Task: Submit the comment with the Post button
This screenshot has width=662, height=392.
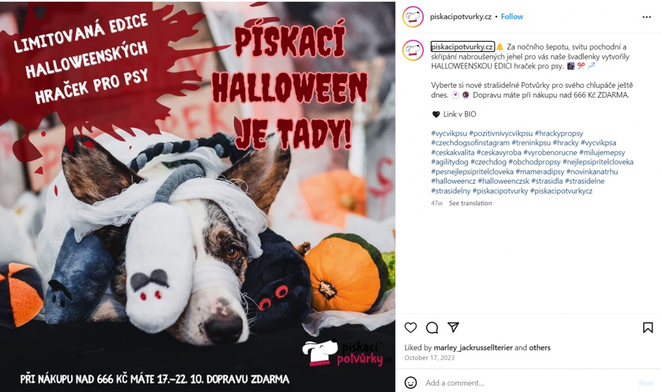Action: [645, 383]
